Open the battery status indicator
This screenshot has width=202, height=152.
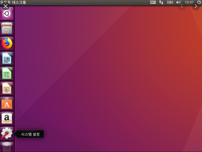coord(170,2)
